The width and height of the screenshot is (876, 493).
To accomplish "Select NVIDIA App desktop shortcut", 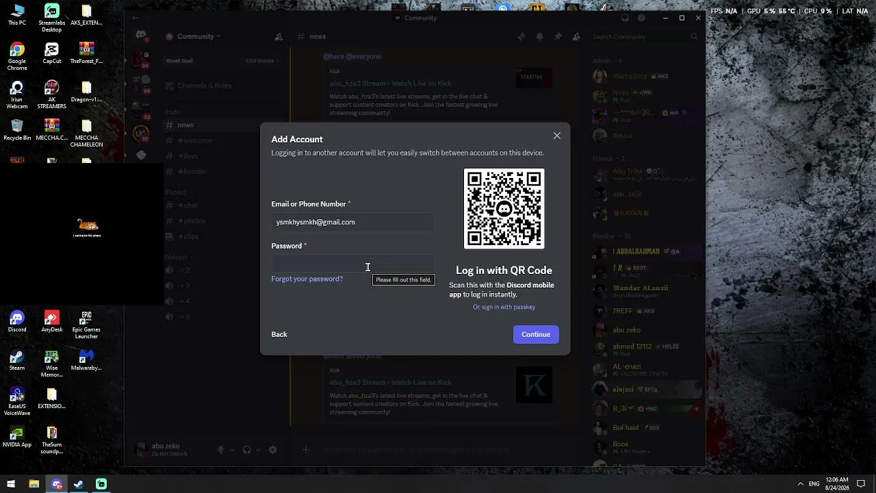I will point(17,437).
